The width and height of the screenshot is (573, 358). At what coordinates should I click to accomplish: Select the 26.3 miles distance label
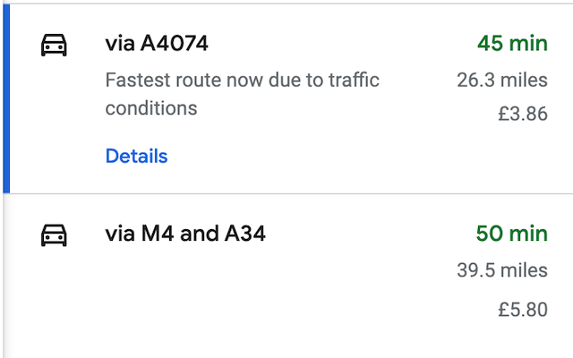(x=500, y=81)
